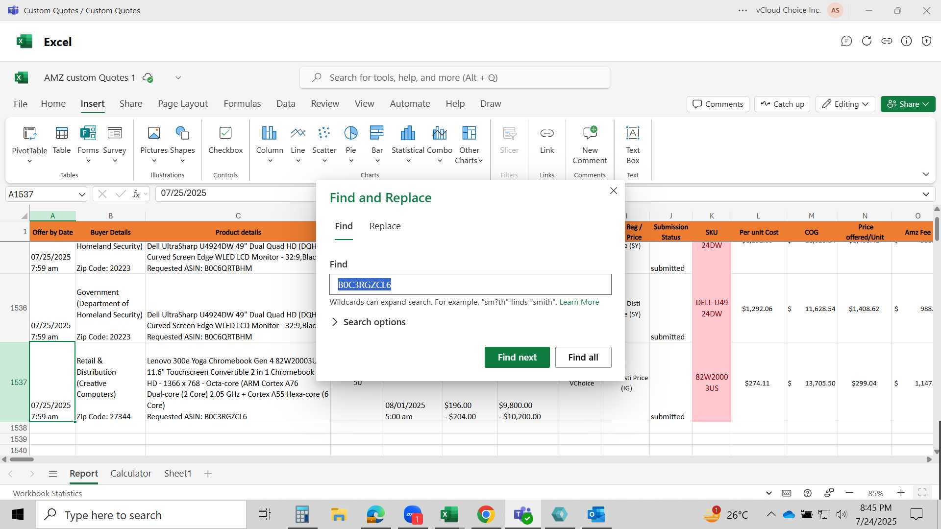Screen dimensions: 941x529
Task: Click the Find next button
Action: [x=517, y=357]
